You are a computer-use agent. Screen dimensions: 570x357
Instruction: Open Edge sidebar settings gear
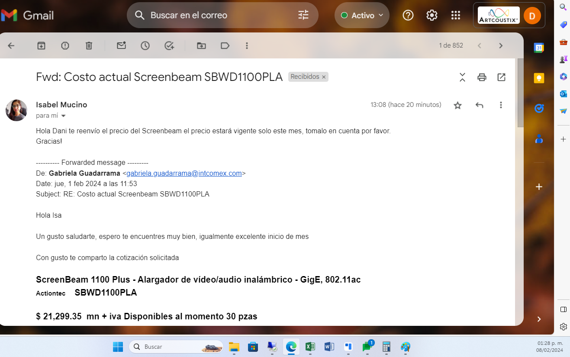pyautogui.click(x=563, y=327)
